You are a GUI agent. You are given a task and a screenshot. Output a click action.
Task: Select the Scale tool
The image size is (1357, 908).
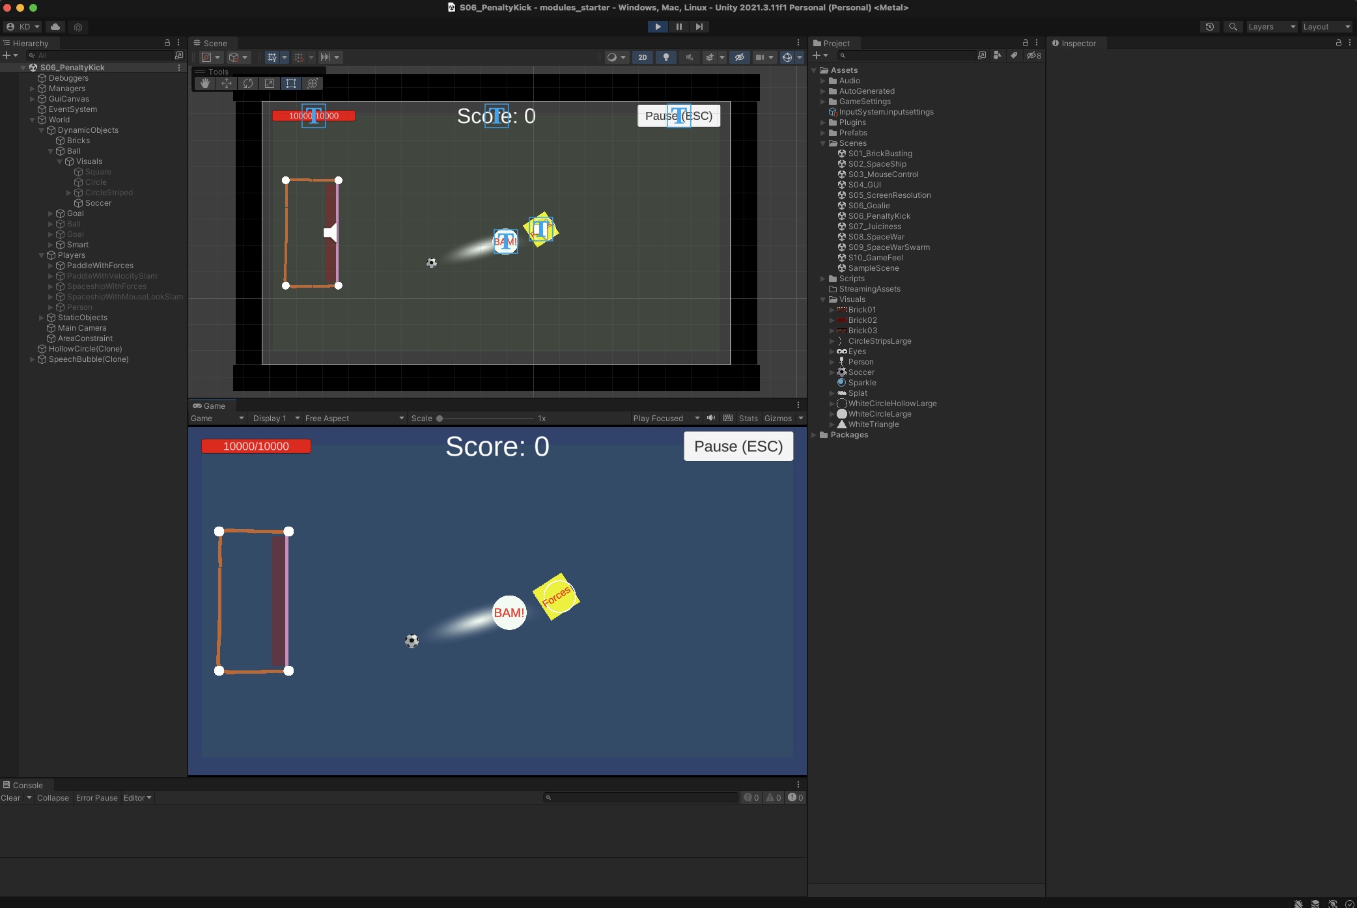pyautogui.click(x=270, y=83)
